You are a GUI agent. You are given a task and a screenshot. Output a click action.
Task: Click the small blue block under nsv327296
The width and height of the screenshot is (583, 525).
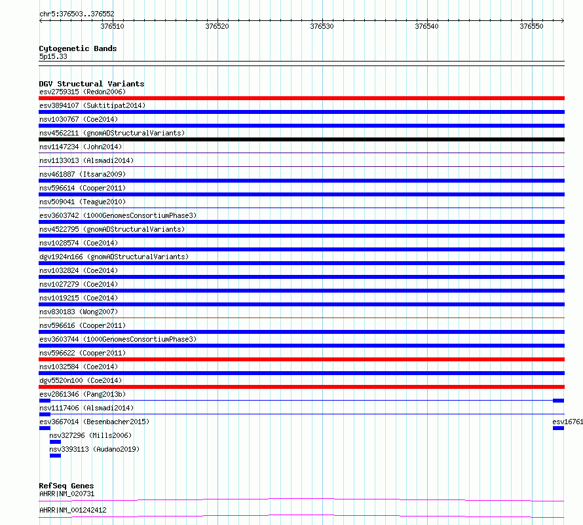(x=55, y=442)
